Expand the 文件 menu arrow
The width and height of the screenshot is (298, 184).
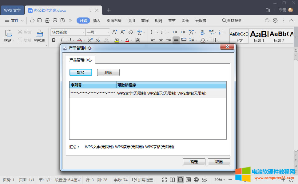coord(22,21)
